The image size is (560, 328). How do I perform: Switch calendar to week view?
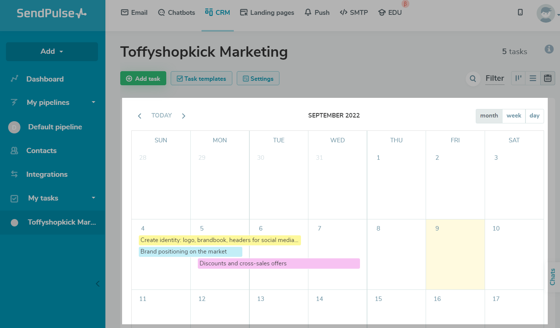514,116
